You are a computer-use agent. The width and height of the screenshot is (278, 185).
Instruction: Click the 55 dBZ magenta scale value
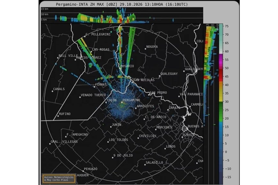coord(227,60)
